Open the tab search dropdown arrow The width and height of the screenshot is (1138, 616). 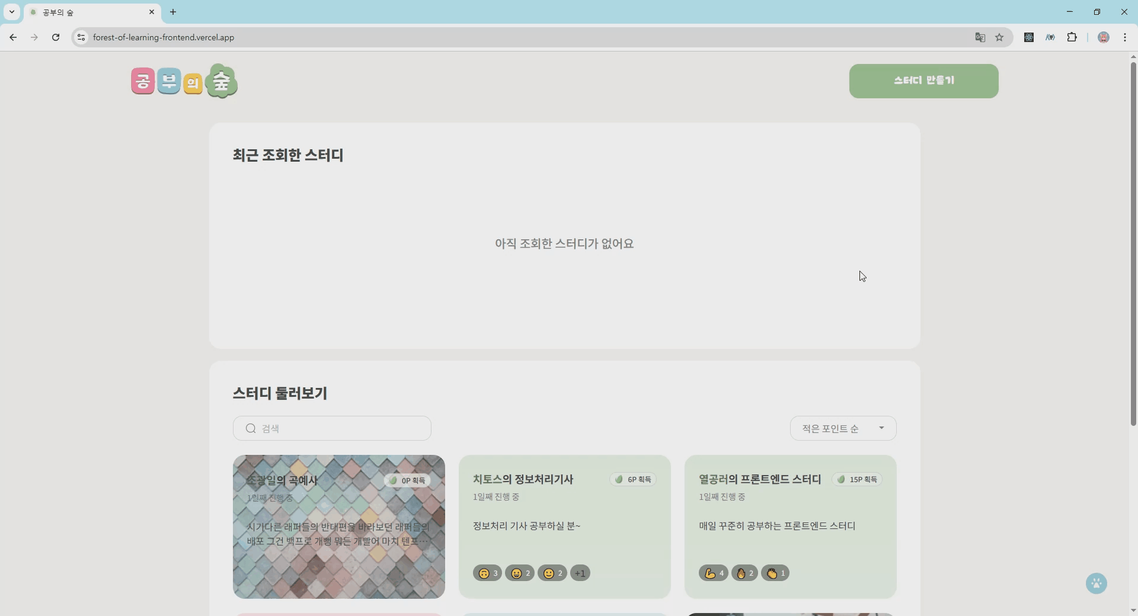[x=12, y=12]
